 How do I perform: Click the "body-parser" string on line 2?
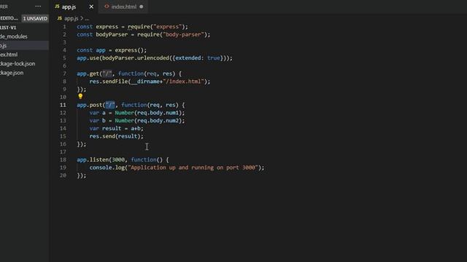pyautogui.click(x=183, y=34)
